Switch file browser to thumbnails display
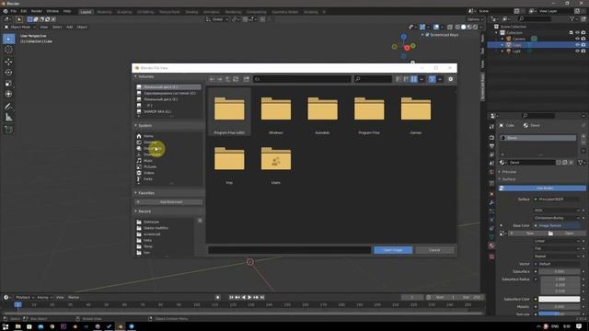Screen dimensions: 589x331 pos(413,79)
